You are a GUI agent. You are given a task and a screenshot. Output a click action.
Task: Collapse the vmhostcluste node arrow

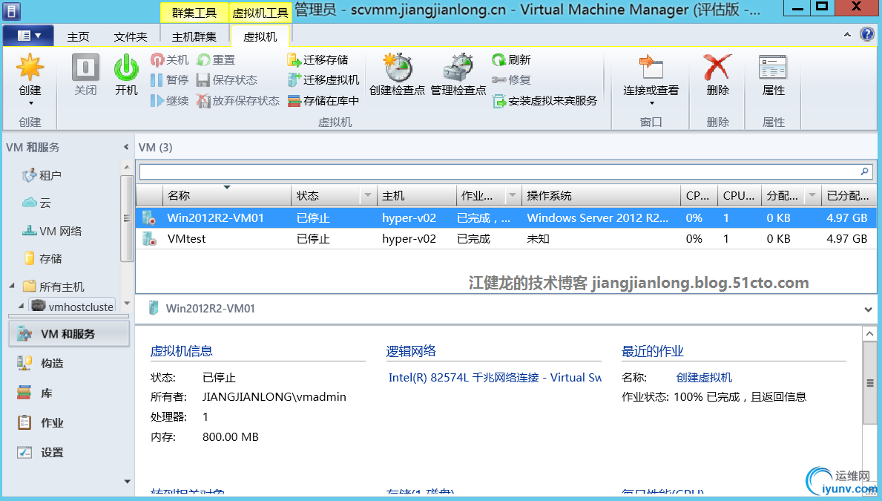pyautogui.click(x=21, y=306)
